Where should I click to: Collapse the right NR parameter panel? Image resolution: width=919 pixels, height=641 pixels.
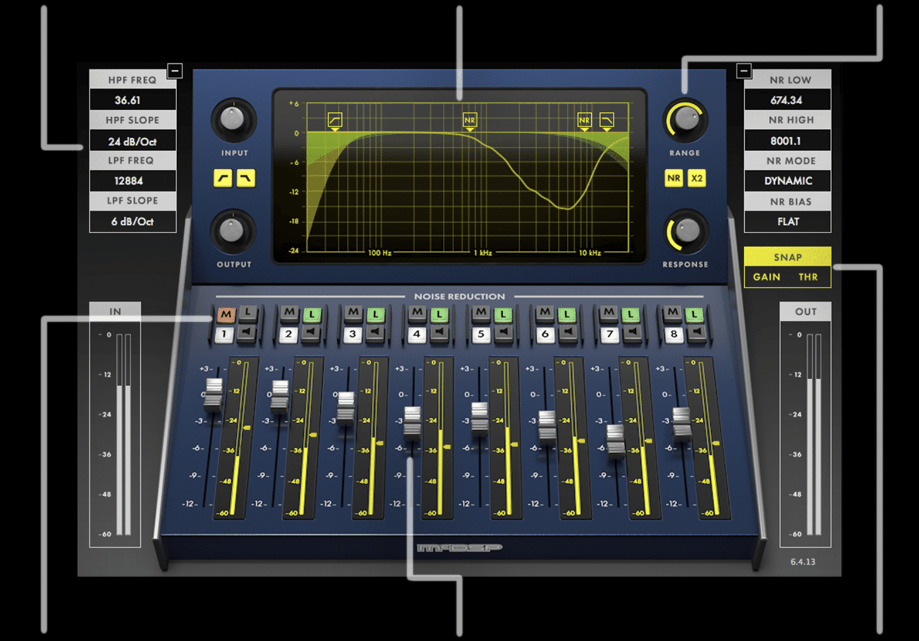744,71
